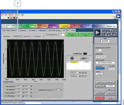Image resolution: width=124 pixels, height=105 pixels.
Task: Open the Edit menu
Action: click(x=6, y=15)
